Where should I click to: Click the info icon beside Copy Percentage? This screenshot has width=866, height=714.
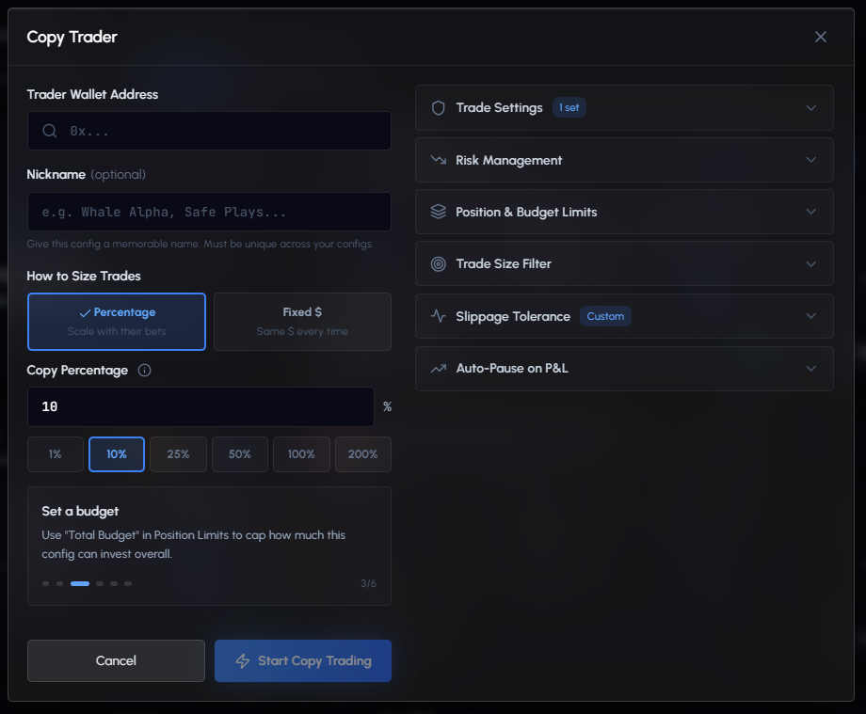tap(143, 370)
